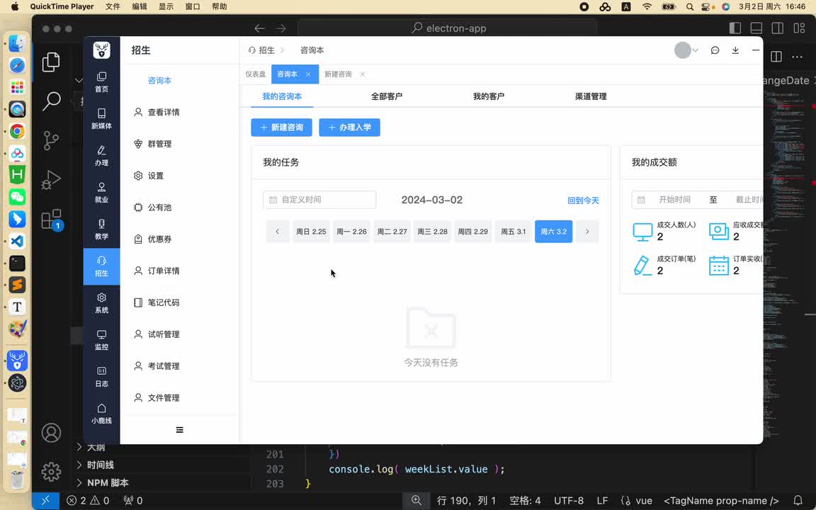Screen dimensions: 816x510
Task: Open 办理 section in sidebar
Action: point(101,156)
